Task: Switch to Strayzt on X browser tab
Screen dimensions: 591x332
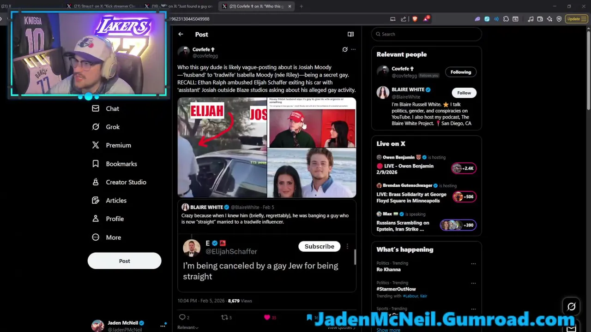Action: tap(101, 6)
